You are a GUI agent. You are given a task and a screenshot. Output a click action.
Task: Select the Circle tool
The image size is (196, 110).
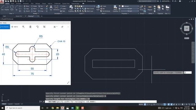coord(12,8)
